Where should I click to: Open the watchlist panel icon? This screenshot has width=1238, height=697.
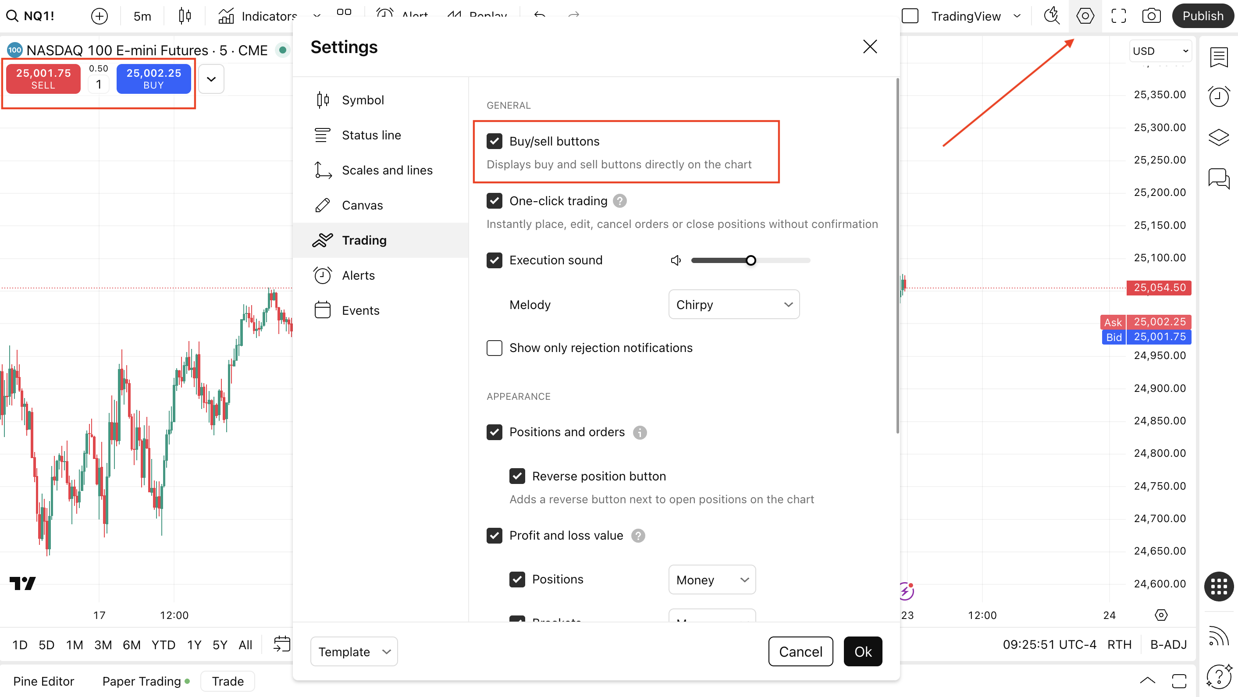click(x=1219, y=57)
